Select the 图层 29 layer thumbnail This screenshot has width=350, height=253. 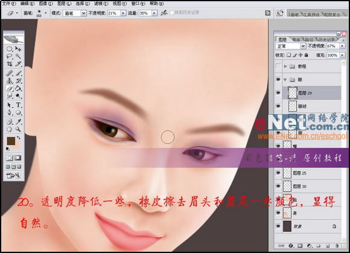(293, 93)
